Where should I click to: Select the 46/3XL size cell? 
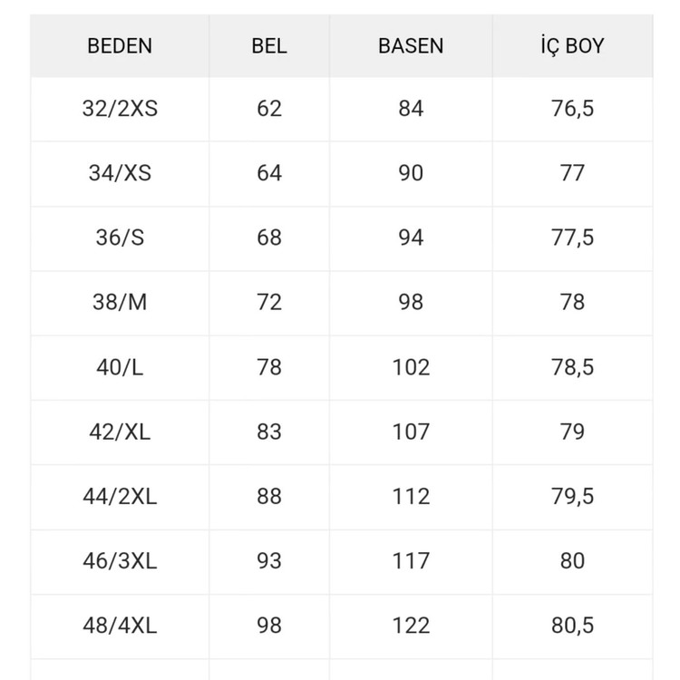tap(120, 561)
